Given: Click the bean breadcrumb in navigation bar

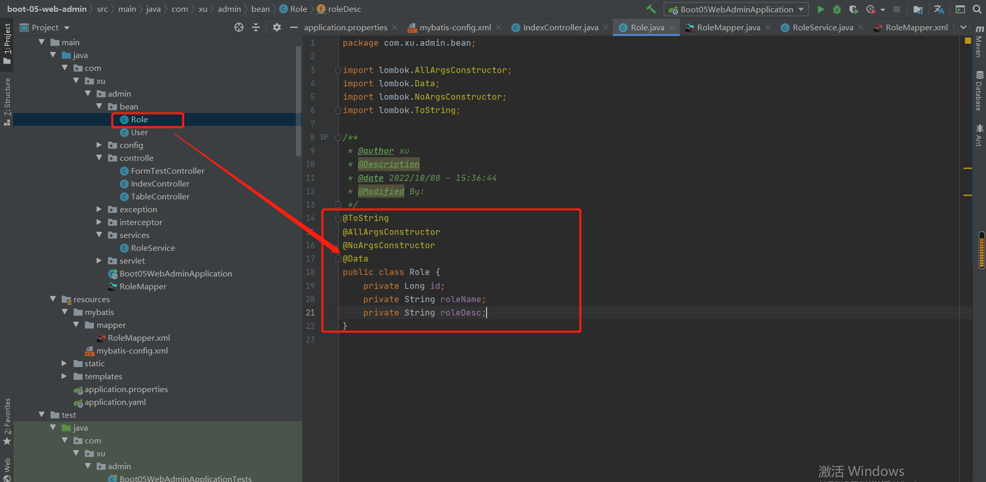Looking at the screenshot, I should [x=261, y=9].
